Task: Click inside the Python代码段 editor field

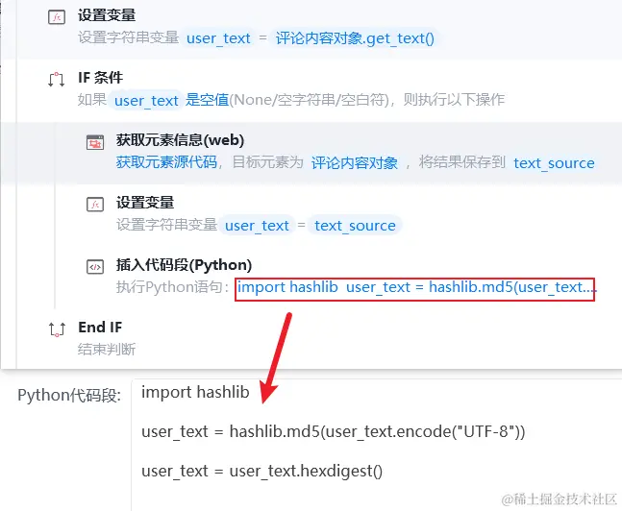Action: [x=377, y=445]
